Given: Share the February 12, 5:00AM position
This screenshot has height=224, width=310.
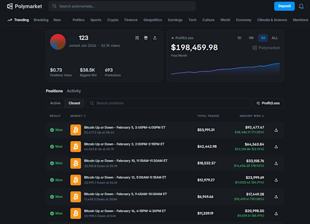Looking at the screenshot, I should click(276, 180).
